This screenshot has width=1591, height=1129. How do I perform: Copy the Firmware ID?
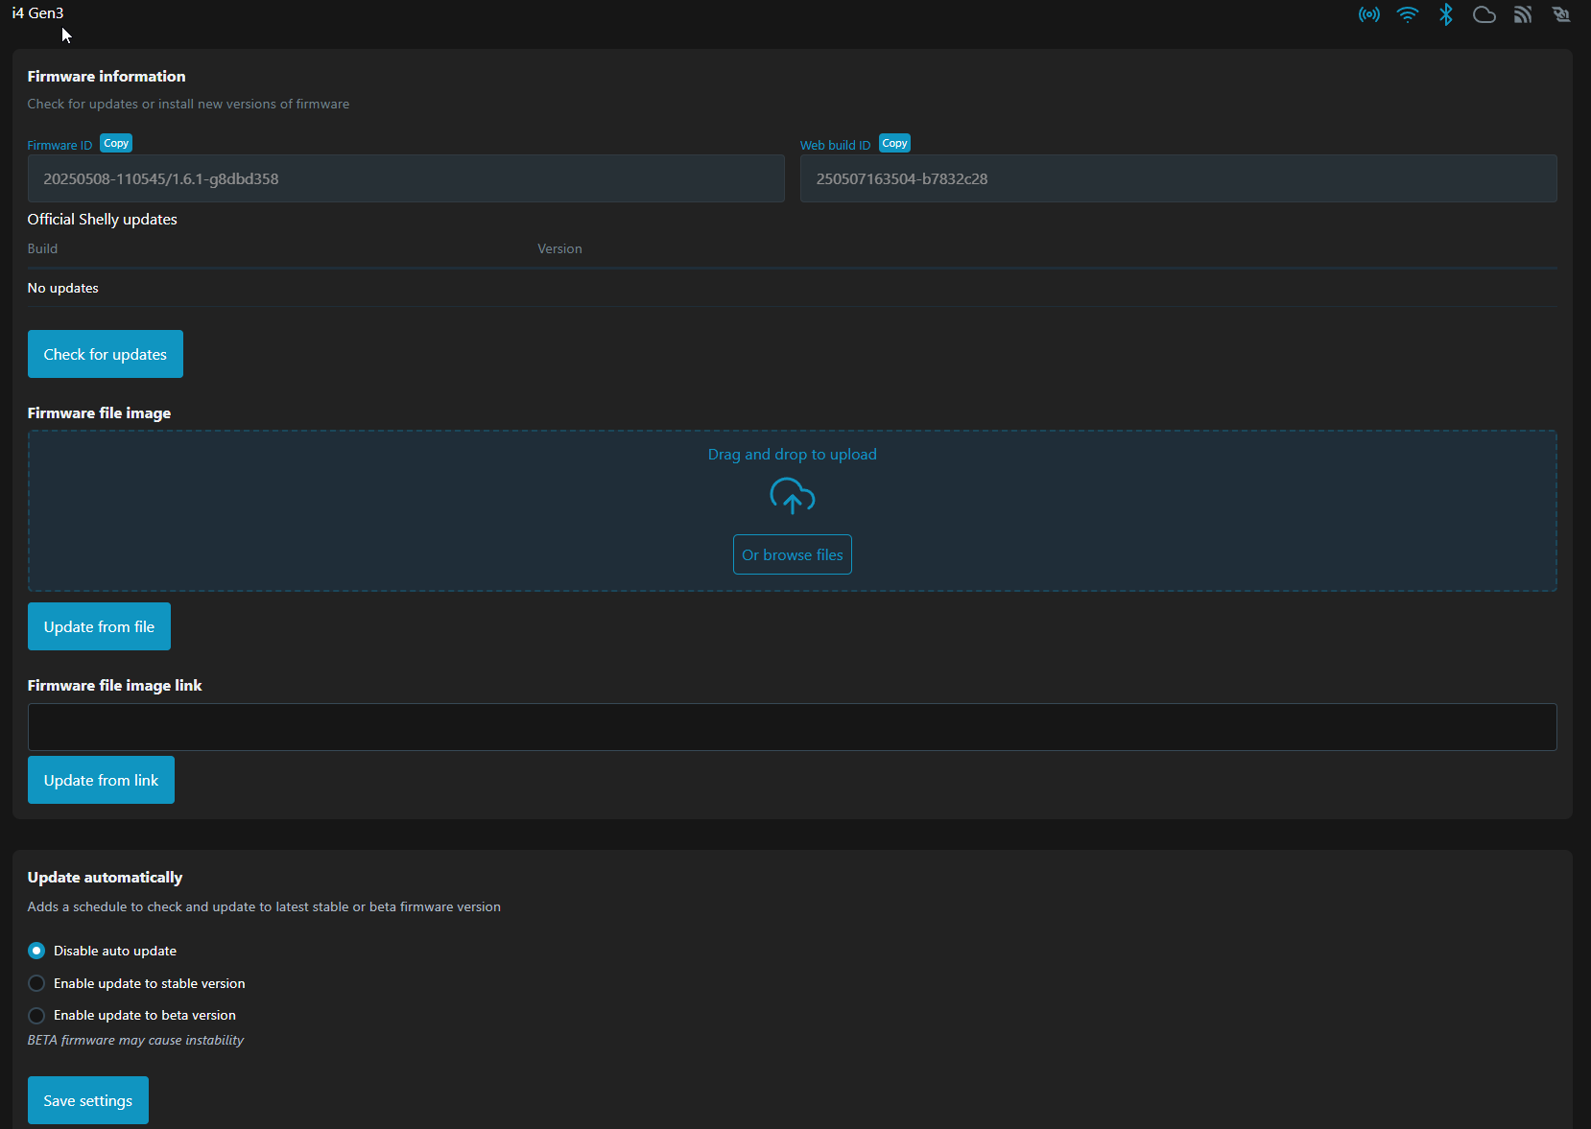[116, 143]
